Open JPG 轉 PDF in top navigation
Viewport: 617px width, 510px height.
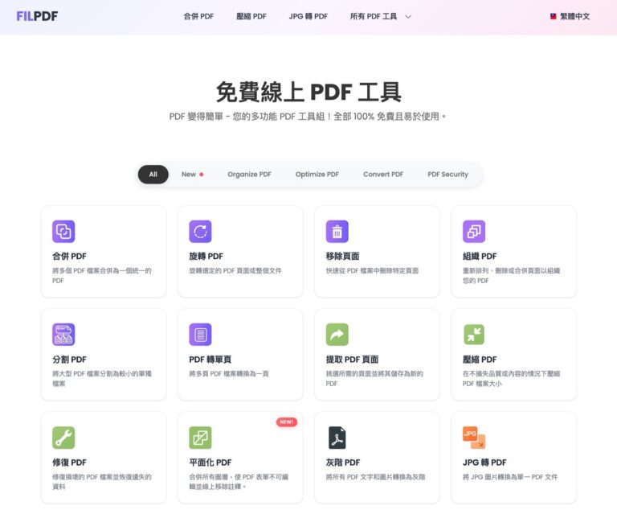pos(308,16)
